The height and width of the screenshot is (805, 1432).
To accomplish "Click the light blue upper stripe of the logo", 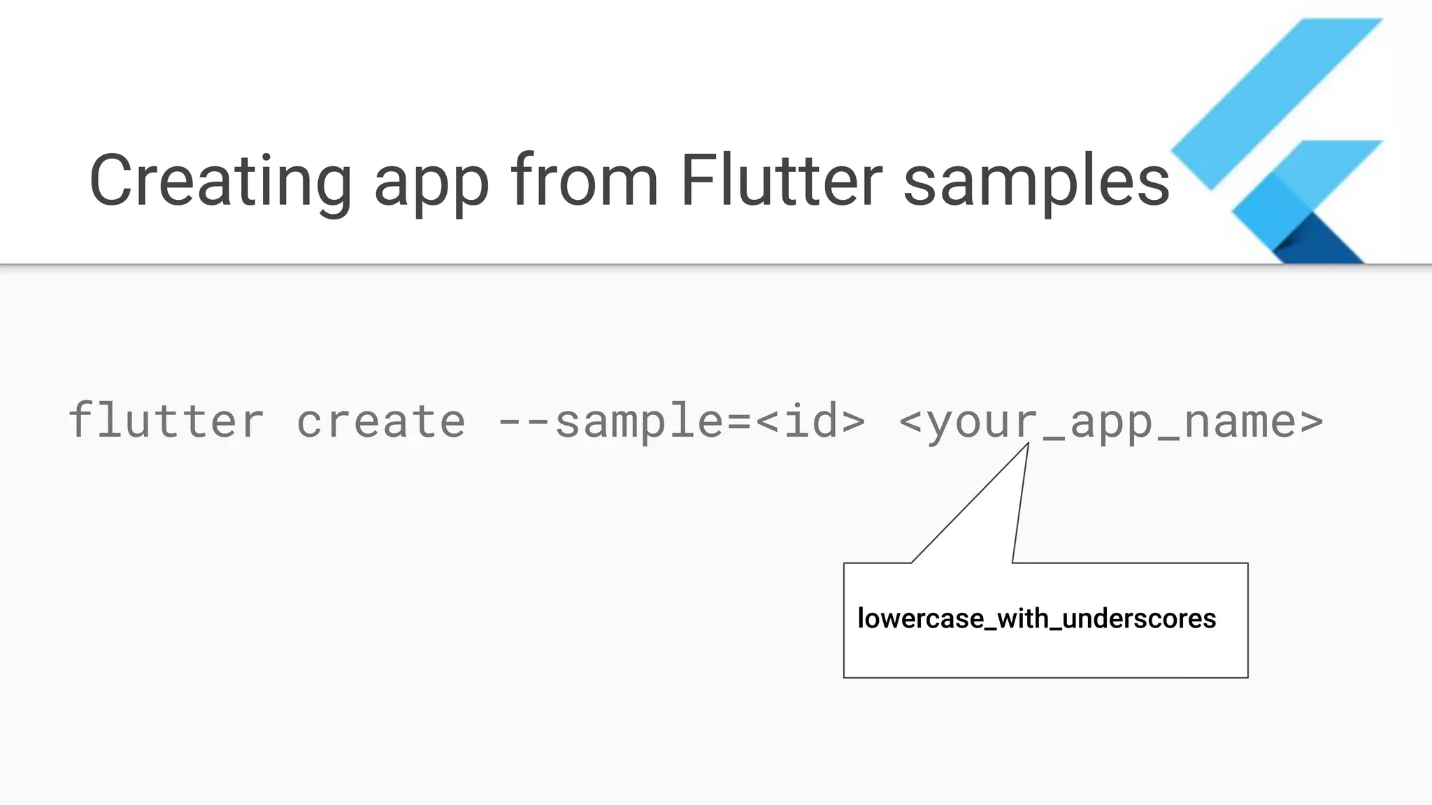I will pyautogui.click(x=1277, y=103).
